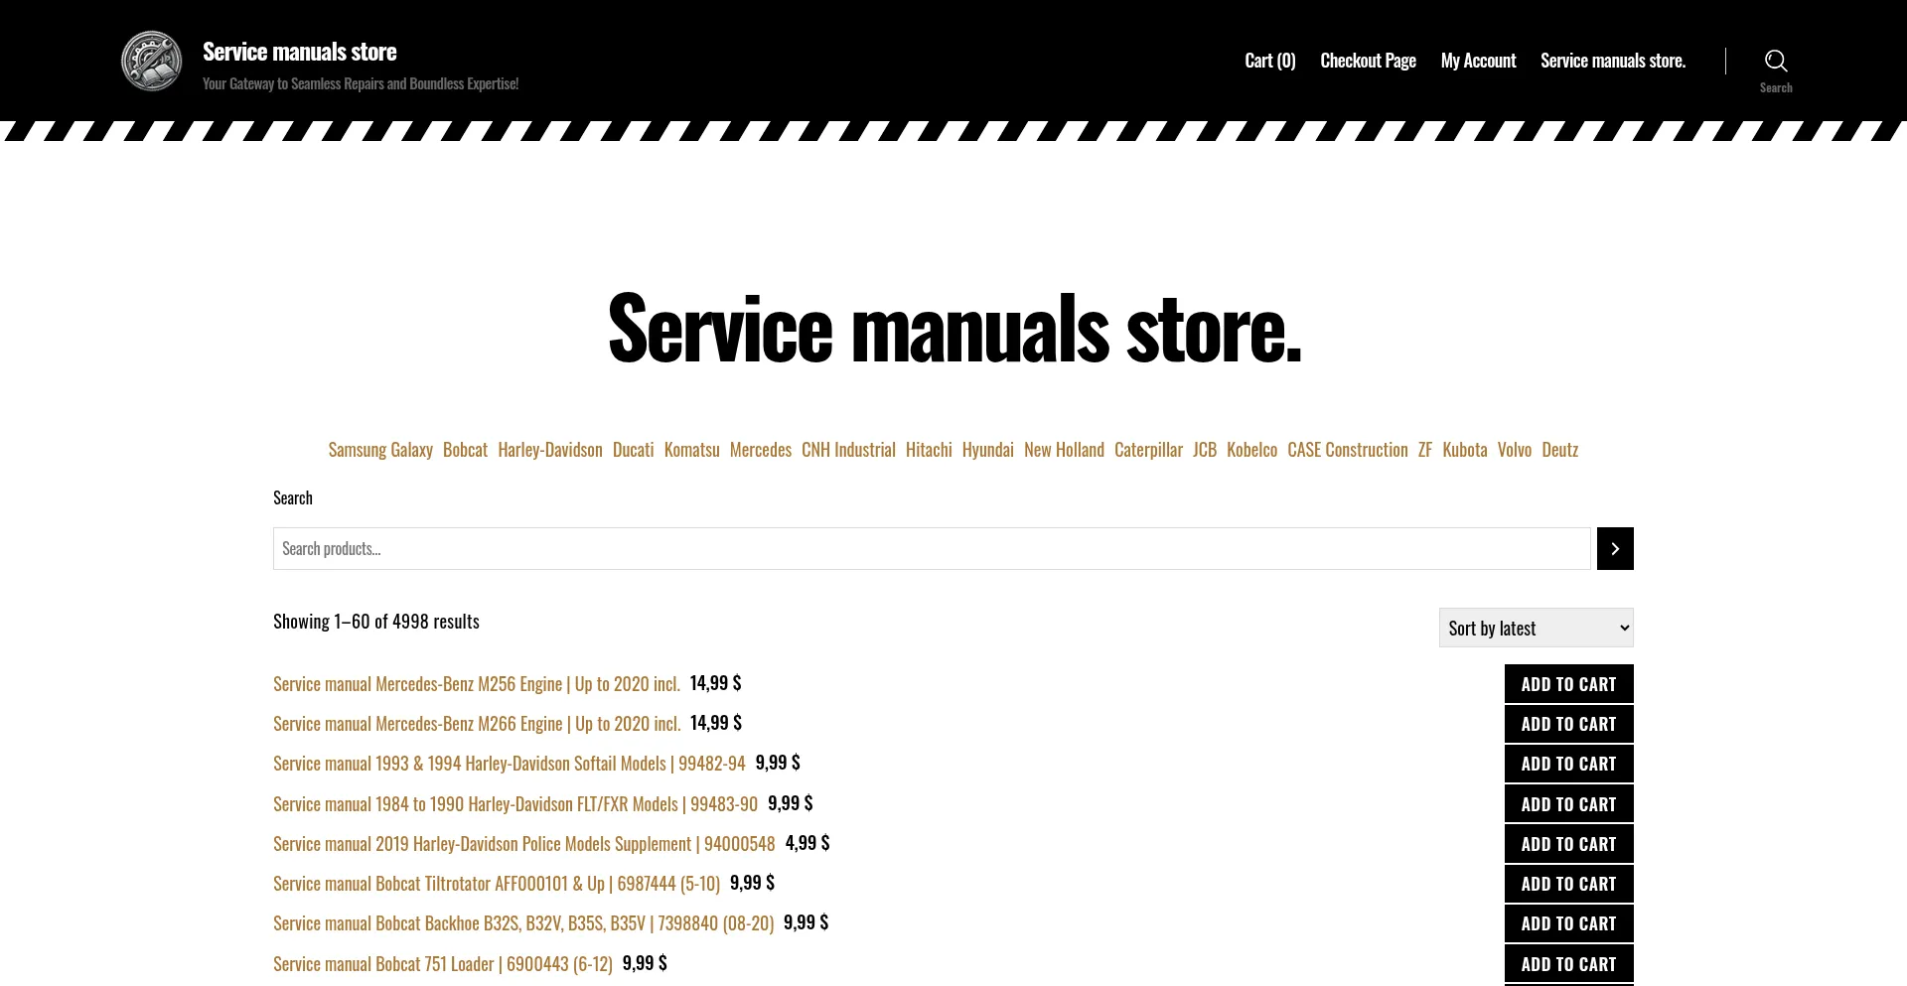Open My Account menu item
The image size is (1907, 986).
click(1478, 61)
